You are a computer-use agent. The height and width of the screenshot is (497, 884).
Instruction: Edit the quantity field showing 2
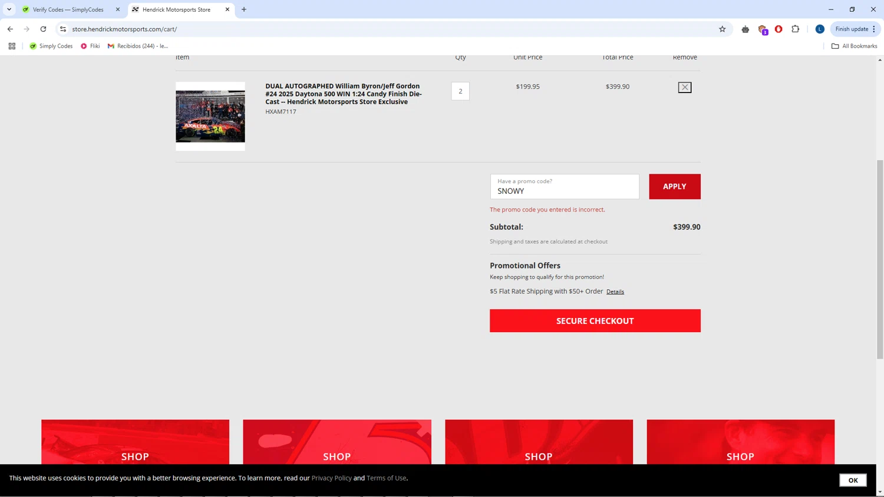pyautogui.click(x=460, y=91)
